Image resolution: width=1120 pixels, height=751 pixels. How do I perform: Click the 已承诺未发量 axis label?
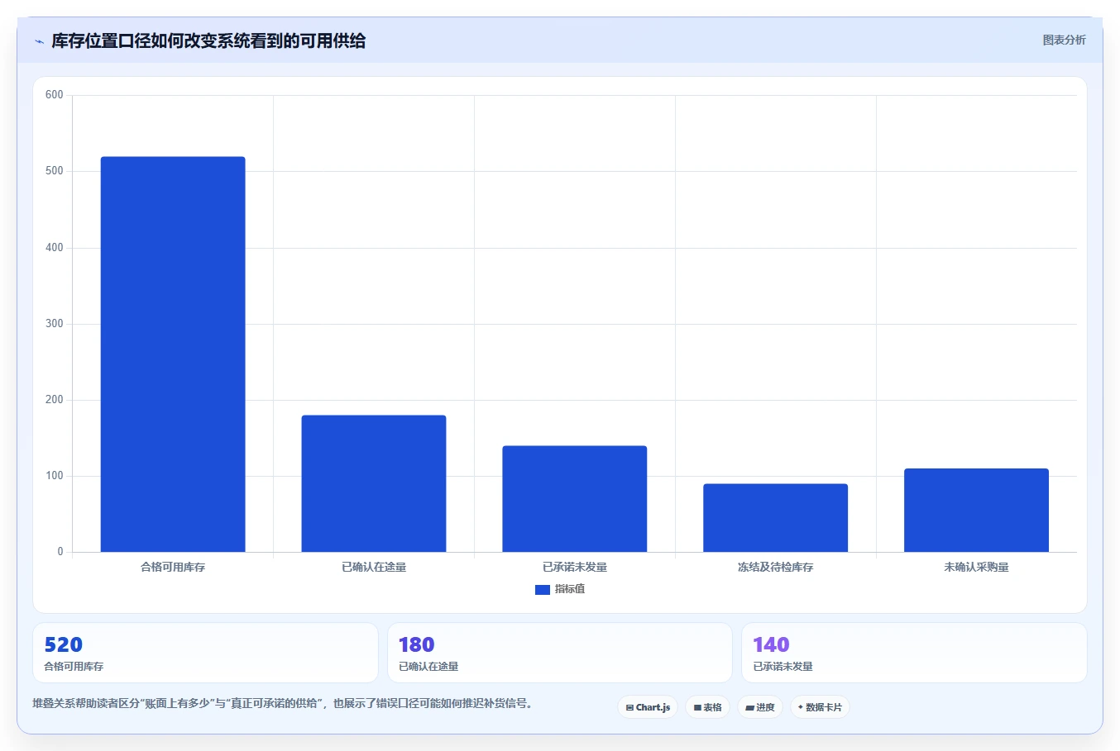click(575, 567)
